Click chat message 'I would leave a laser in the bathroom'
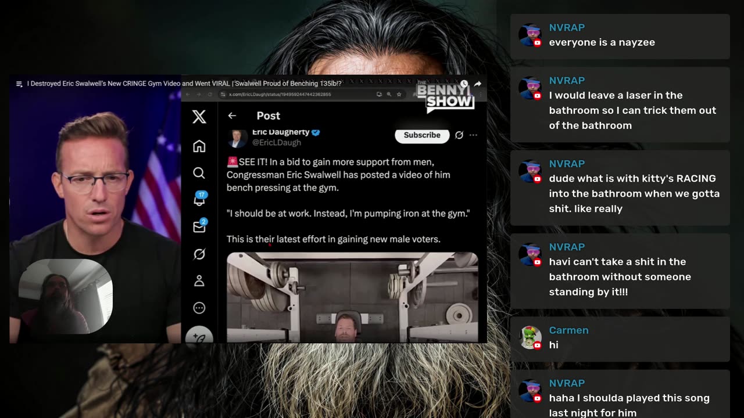Screen dimensions: 744x418 tap(632, 110)
